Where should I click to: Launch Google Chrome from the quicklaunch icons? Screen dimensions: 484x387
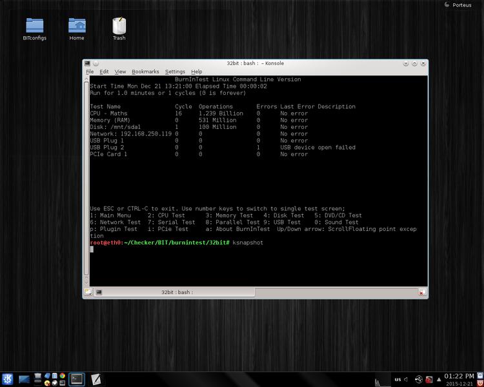[x=63, y=375]
